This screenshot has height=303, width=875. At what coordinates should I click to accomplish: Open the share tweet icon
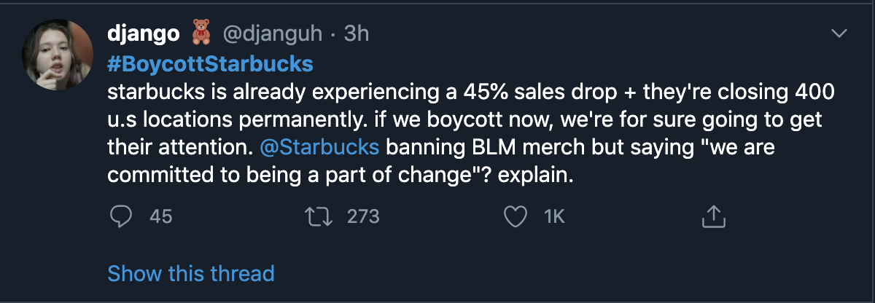point(712,216)
